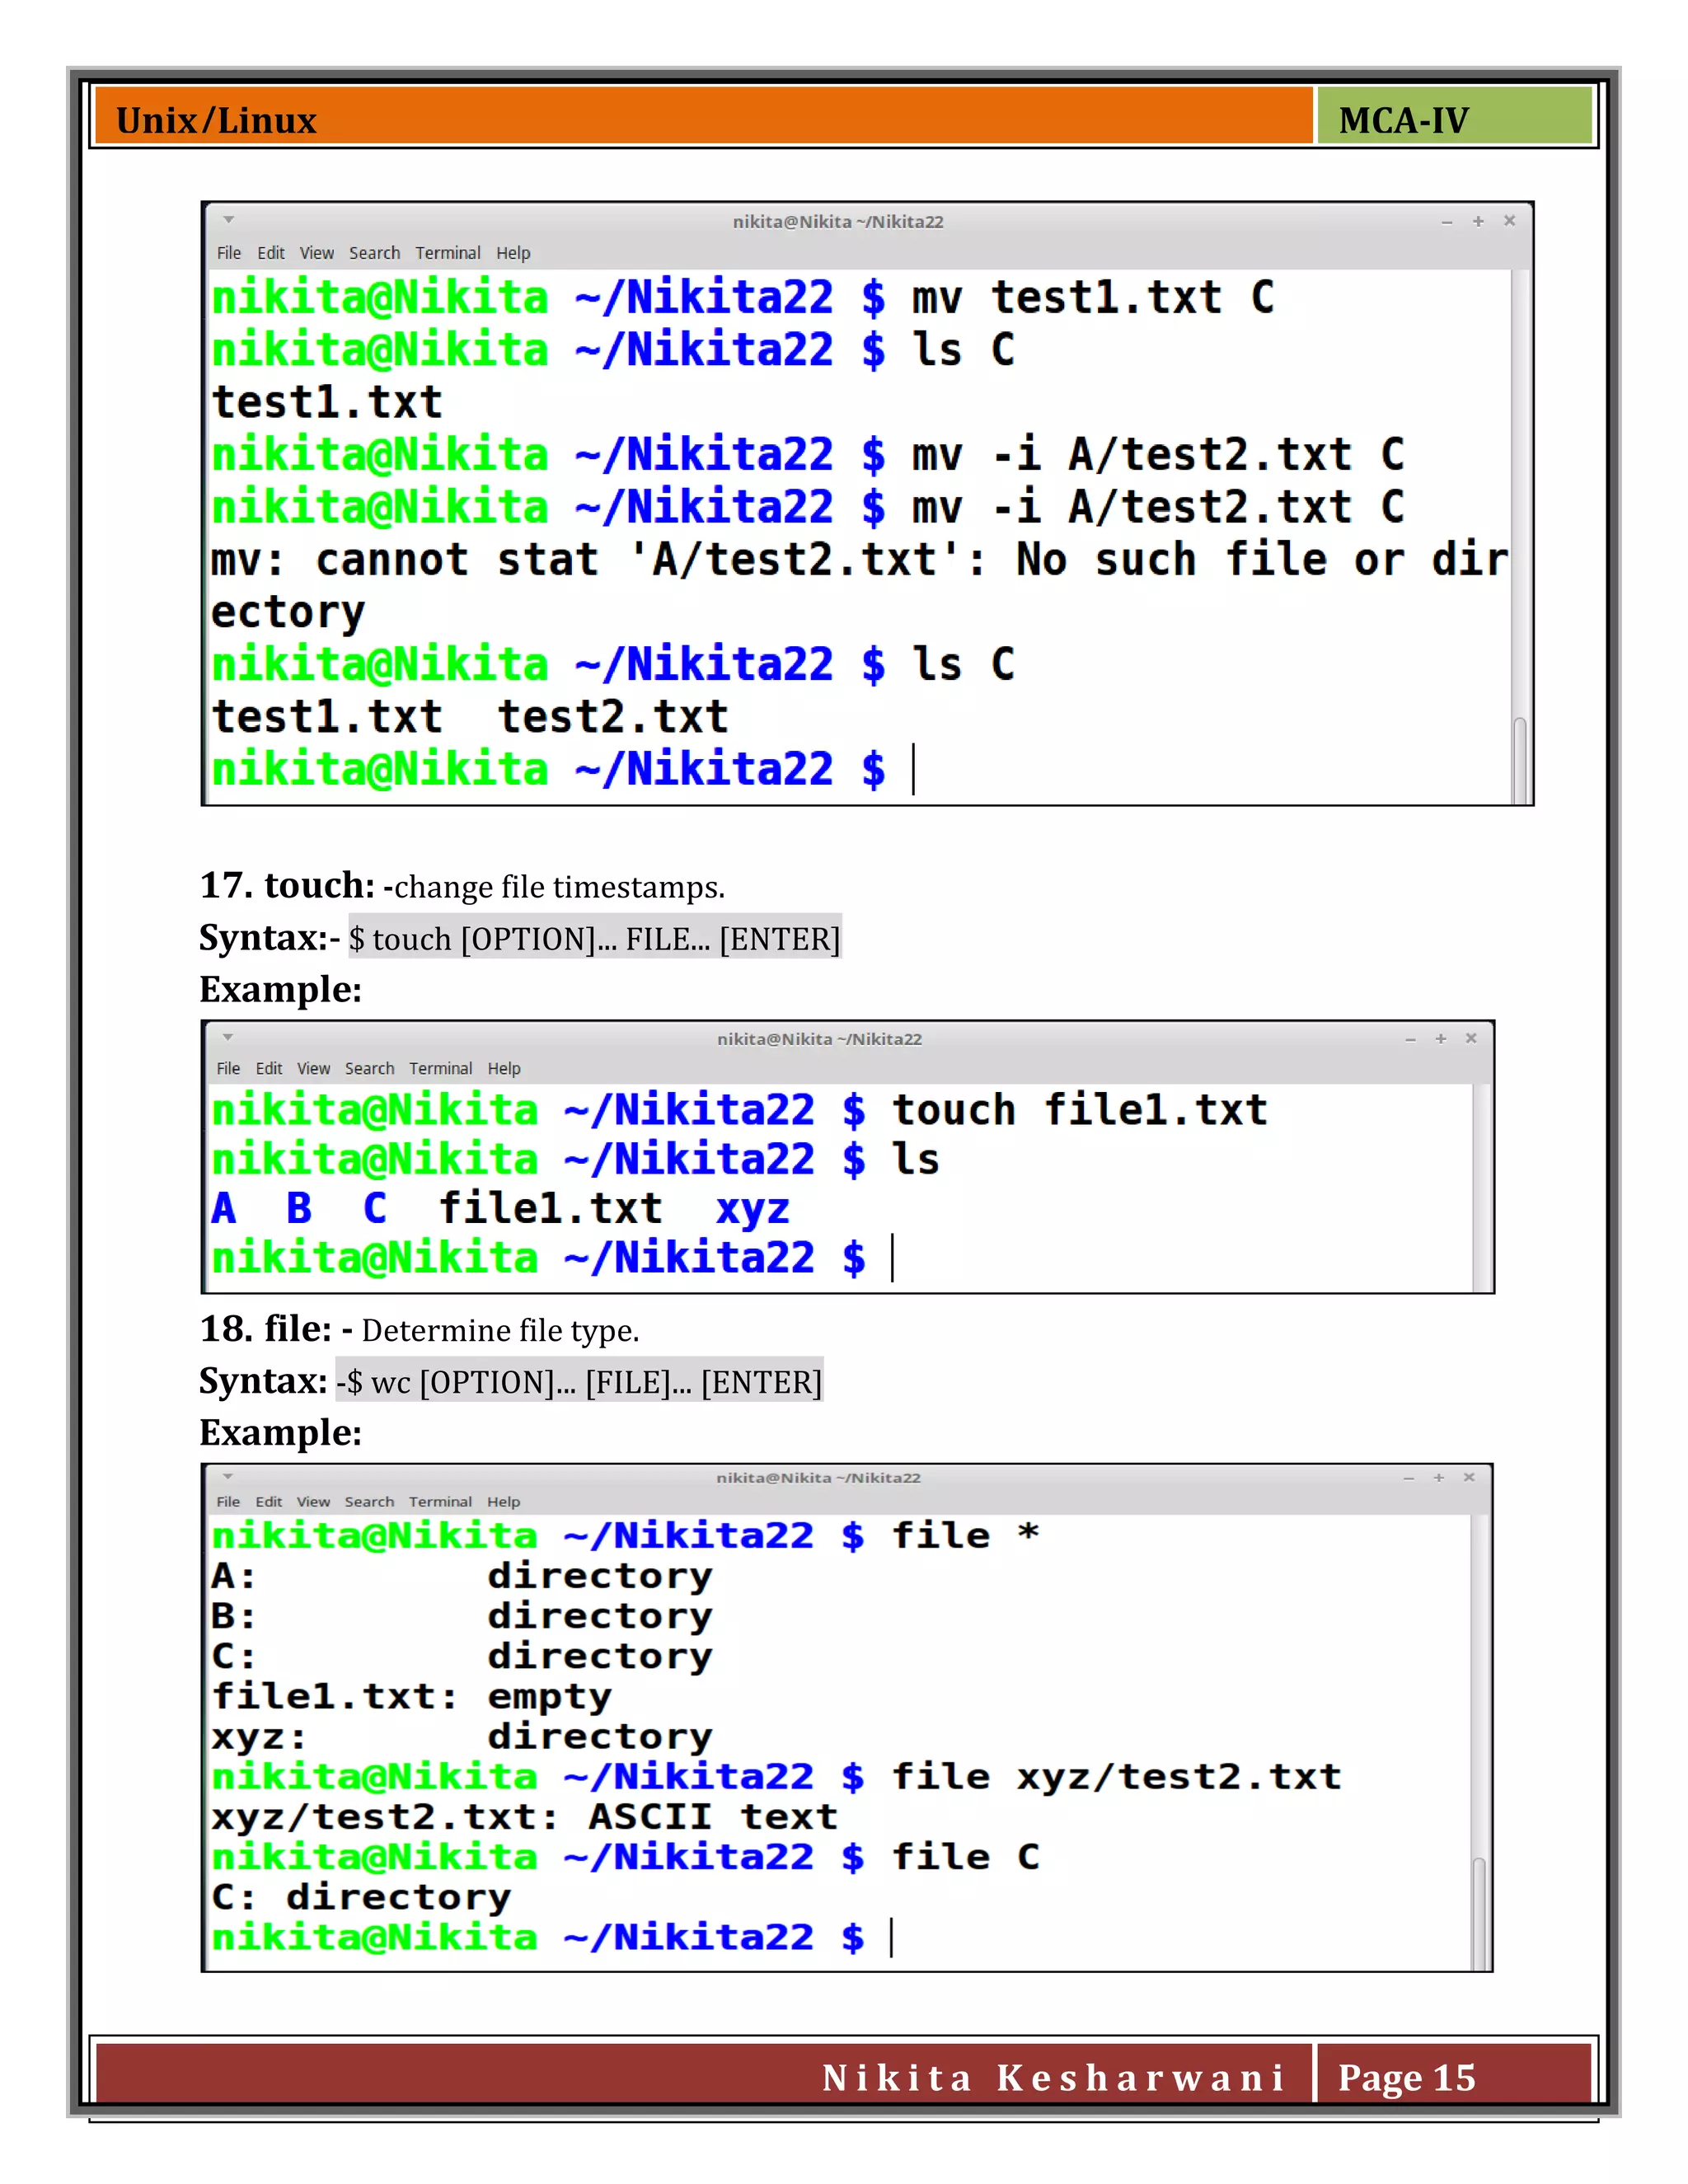The image size is (1688, 2184).
Task: Open File menu in file example terminal
Action: click(228, 1501)
